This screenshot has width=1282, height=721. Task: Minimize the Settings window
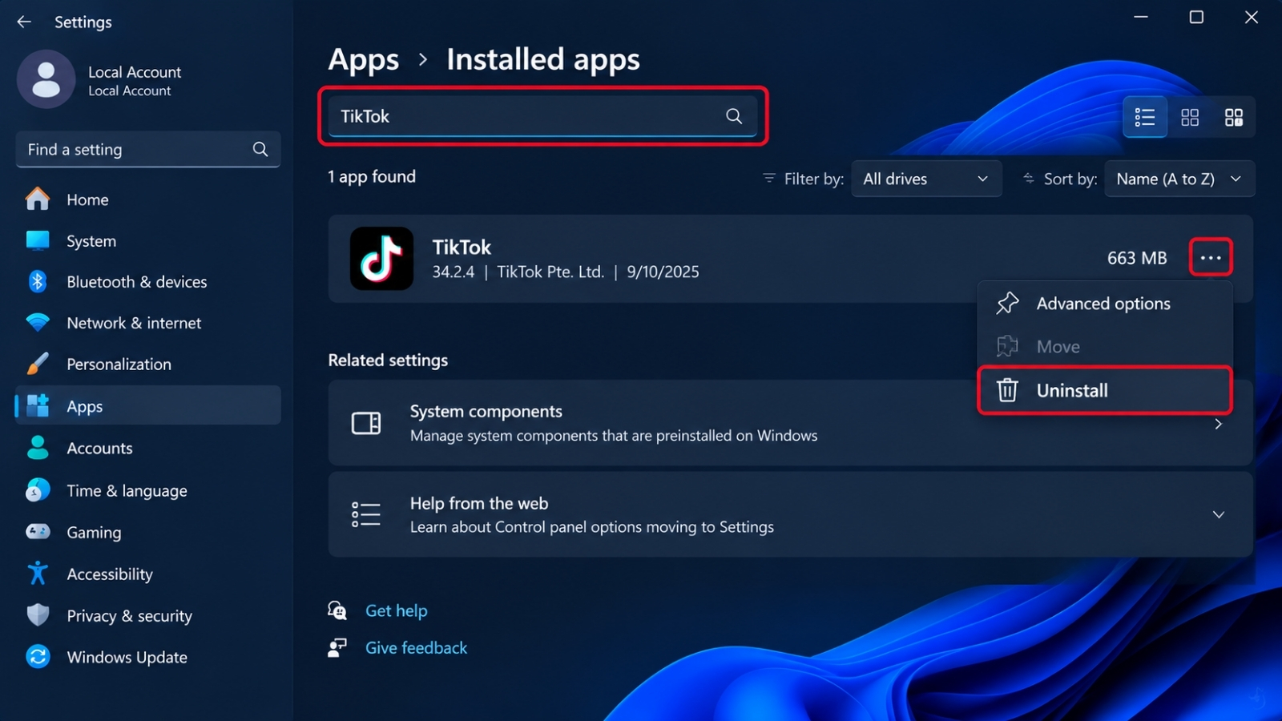point(1141,17)
